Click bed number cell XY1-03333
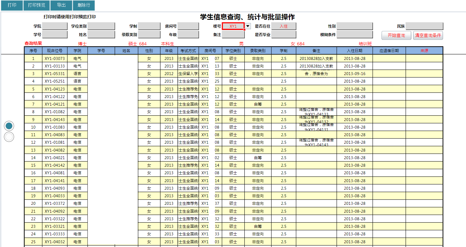 55,234
